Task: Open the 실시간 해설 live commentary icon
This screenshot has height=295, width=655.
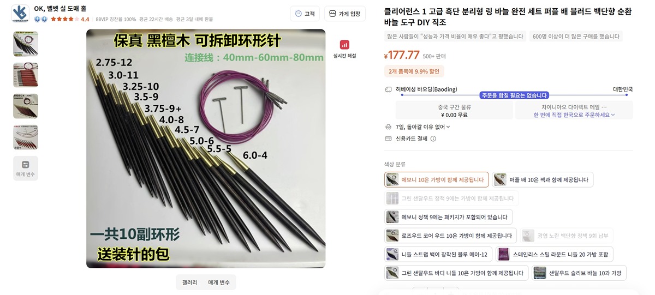Action: 344,45
